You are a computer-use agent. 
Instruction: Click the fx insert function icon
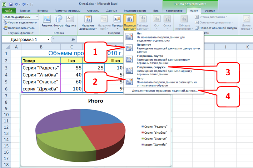click(x=73, y=40)
